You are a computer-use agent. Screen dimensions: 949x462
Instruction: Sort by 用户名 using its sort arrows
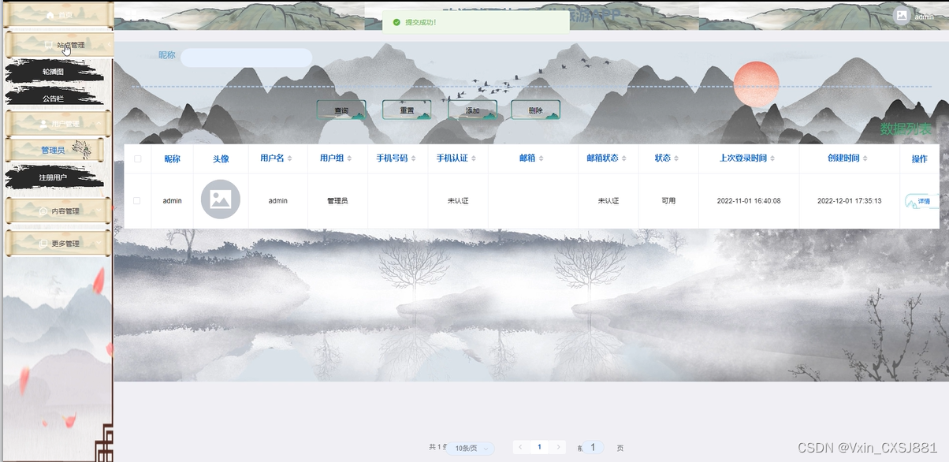click(x=289, y=158)
